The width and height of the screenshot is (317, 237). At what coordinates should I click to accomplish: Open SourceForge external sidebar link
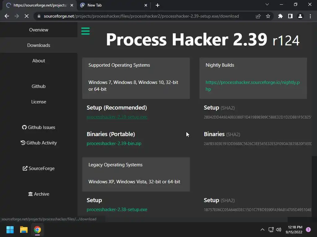click(x=39, y=168)
